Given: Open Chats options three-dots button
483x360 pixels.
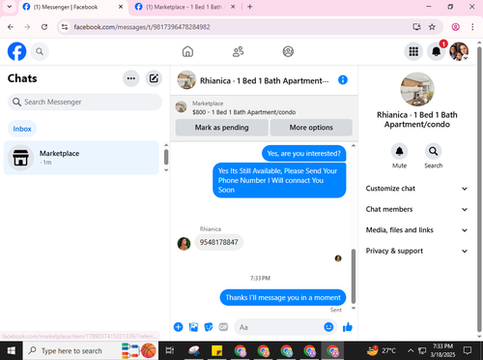Looking at the screenshot, I should (131, 78).
